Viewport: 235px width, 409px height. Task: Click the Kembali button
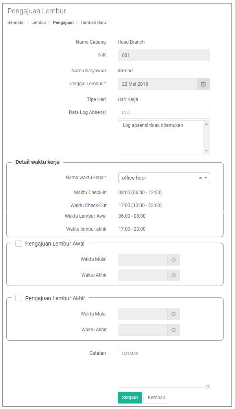click(156, 398)
